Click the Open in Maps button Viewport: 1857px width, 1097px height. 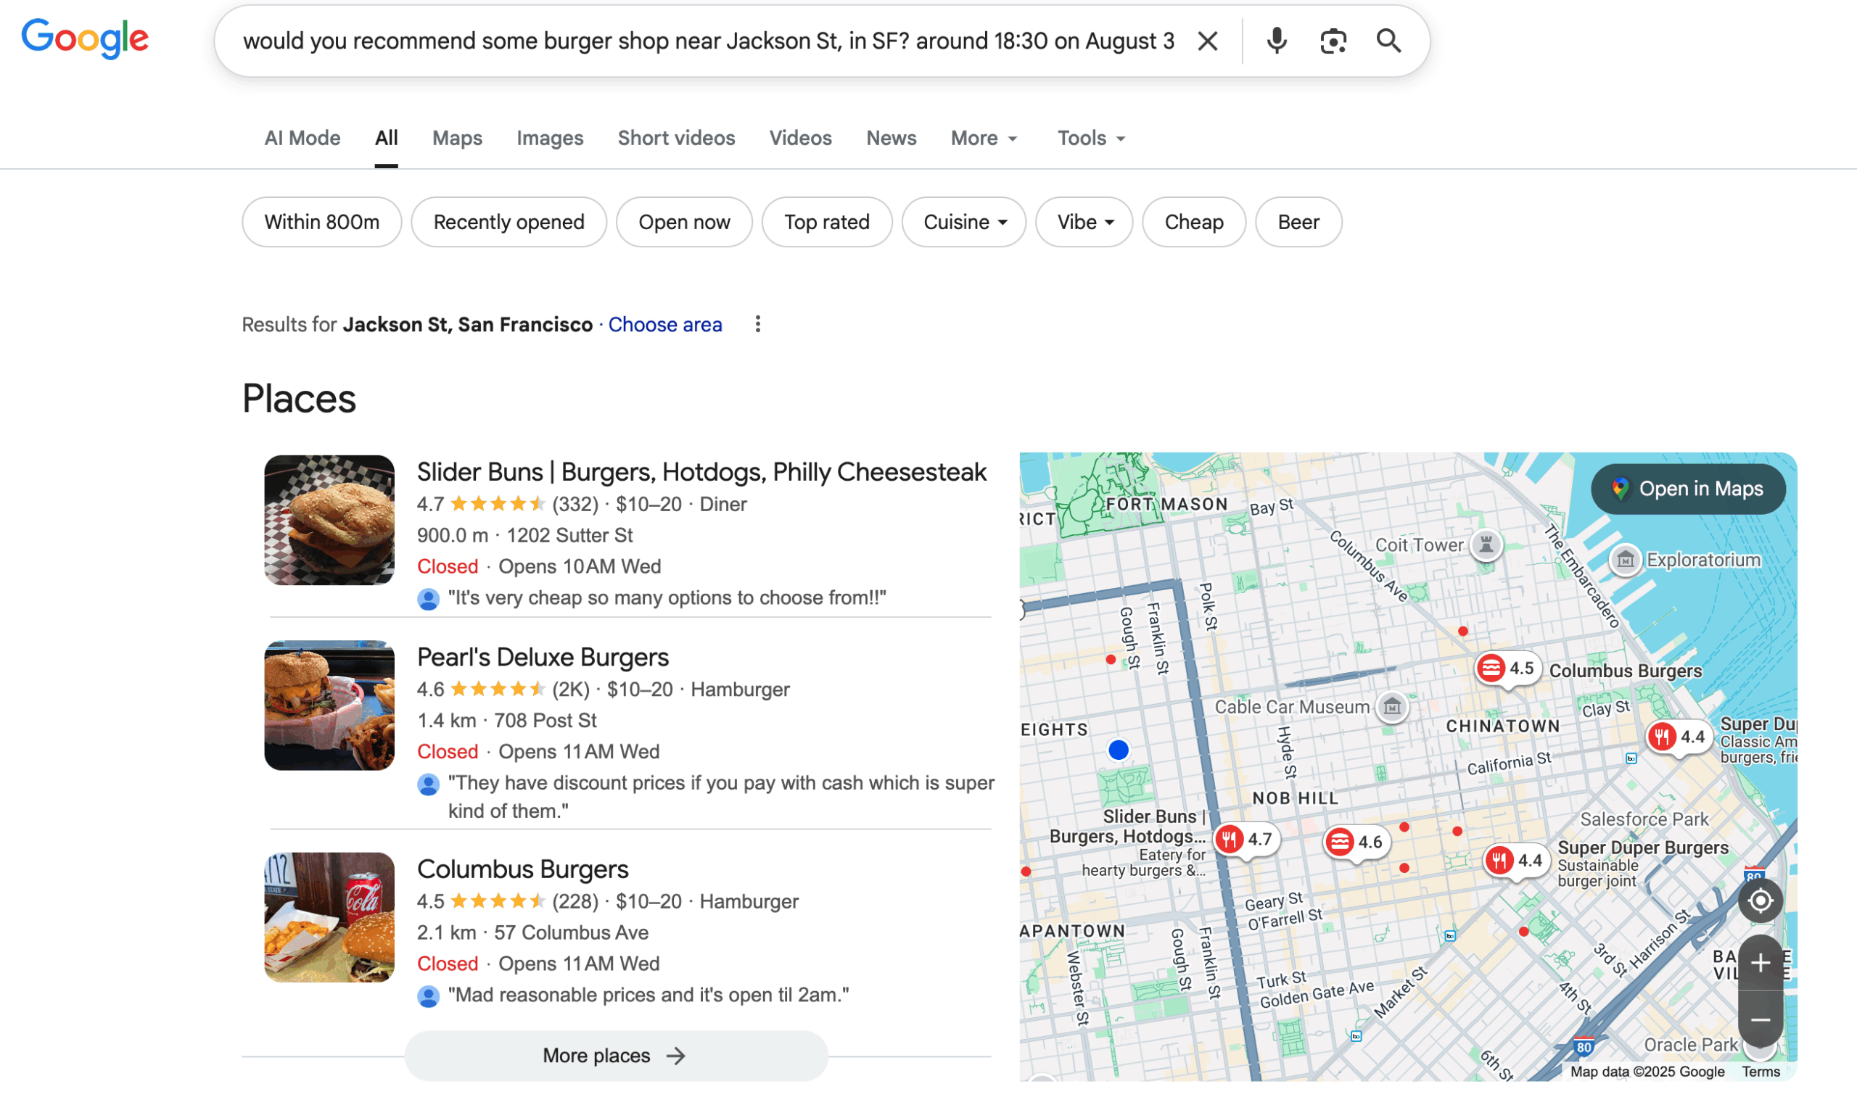pyautogui.click(x=1688, y=489)
